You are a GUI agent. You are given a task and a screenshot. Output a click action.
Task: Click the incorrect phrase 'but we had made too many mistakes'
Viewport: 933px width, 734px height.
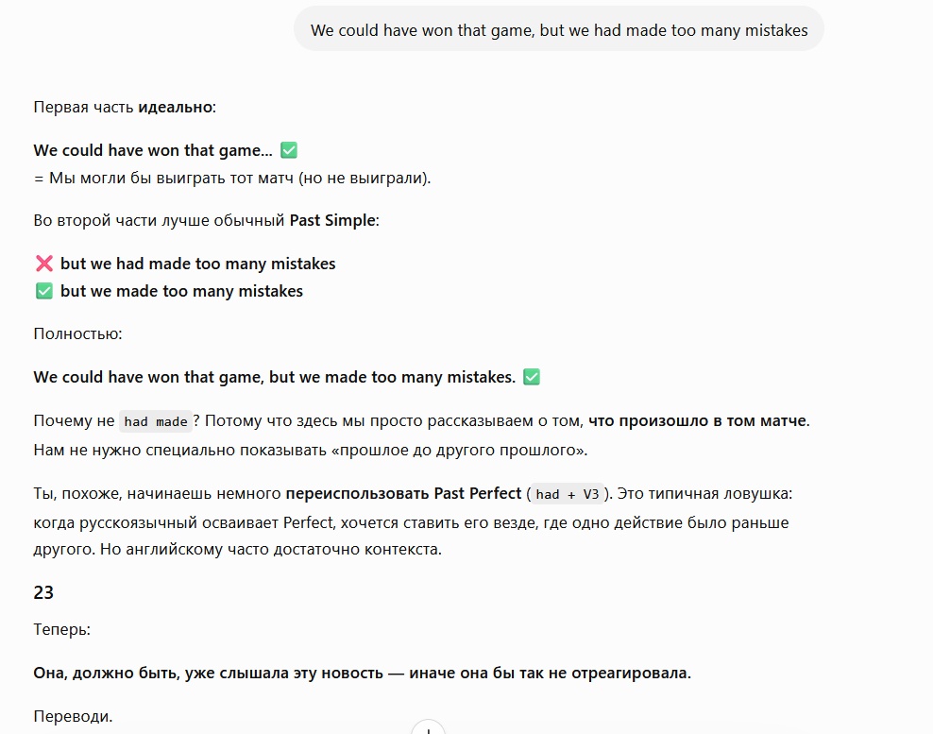[x=197, y=264]
